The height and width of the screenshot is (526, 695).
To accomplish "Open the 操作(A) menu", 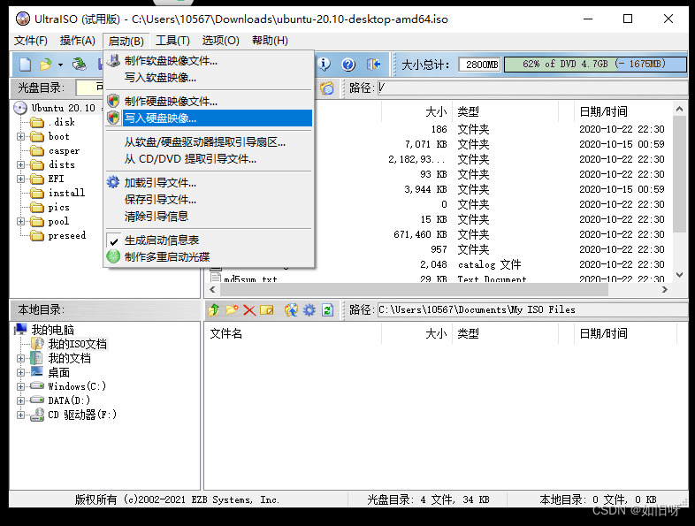I will pos(78,41).
